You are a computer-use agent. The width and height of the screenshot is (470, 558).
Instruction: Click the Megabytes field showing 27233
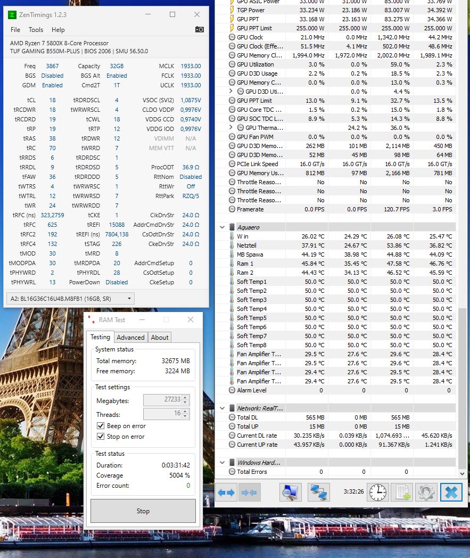point(166,400)
